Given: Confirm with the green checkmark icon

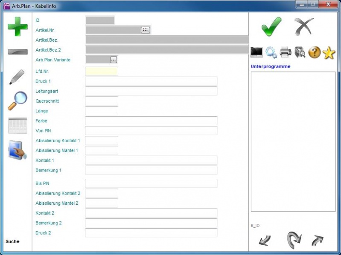Looking at the screenshot, I should [x=271, y=27].
